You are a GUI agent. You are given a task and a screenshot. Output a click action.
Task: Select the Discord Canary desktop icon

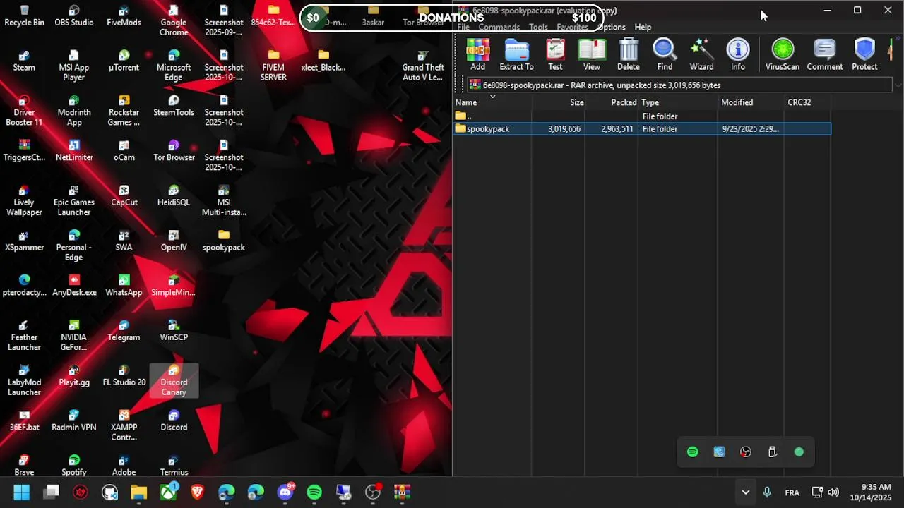click(x=174, y=380)
